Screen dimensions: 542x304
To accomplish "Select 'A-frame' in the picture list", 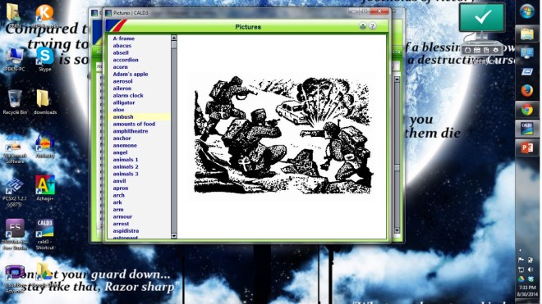I will pyautogui.click(x=124, y=39).
